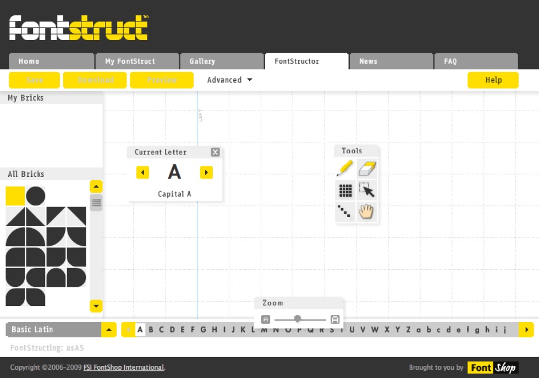
Task: Activate the Hand pan tool
Action: point(366,212)
